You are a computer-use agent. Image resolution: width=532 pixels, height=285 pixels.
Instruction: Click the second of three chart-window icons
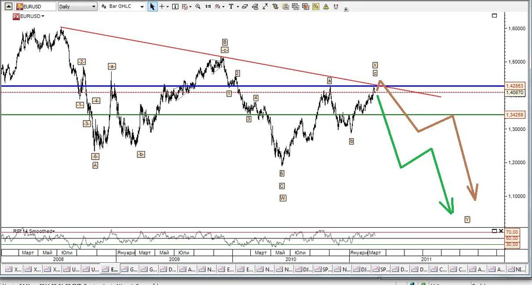(x=295, y=6)
